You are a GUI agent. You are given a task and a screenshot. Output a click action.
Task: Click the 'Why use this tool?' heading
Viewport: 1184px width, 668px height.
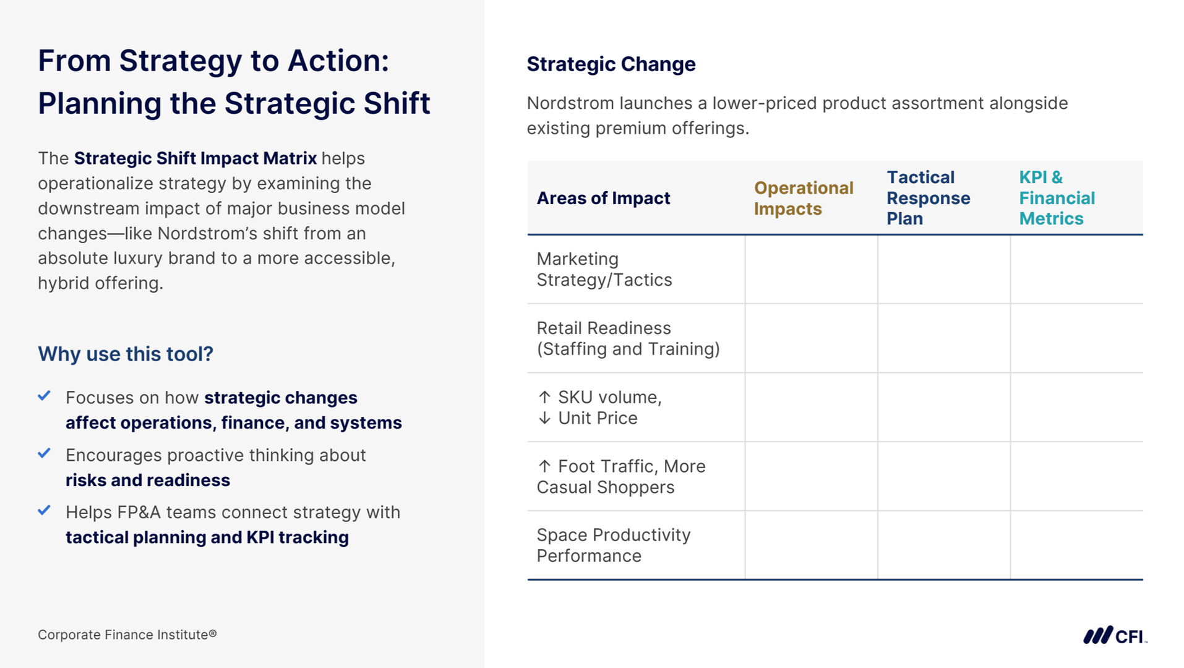tap(126, 354)
